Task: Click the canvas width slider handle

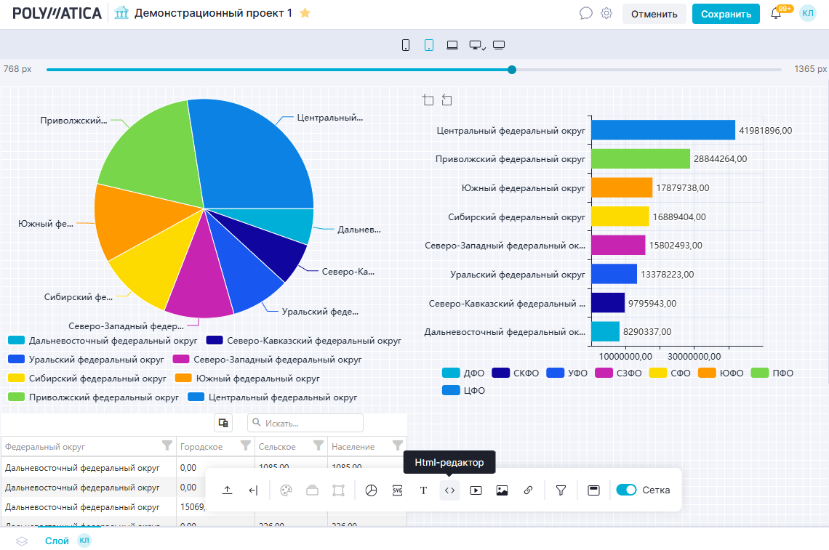Action: click(512, 70)
